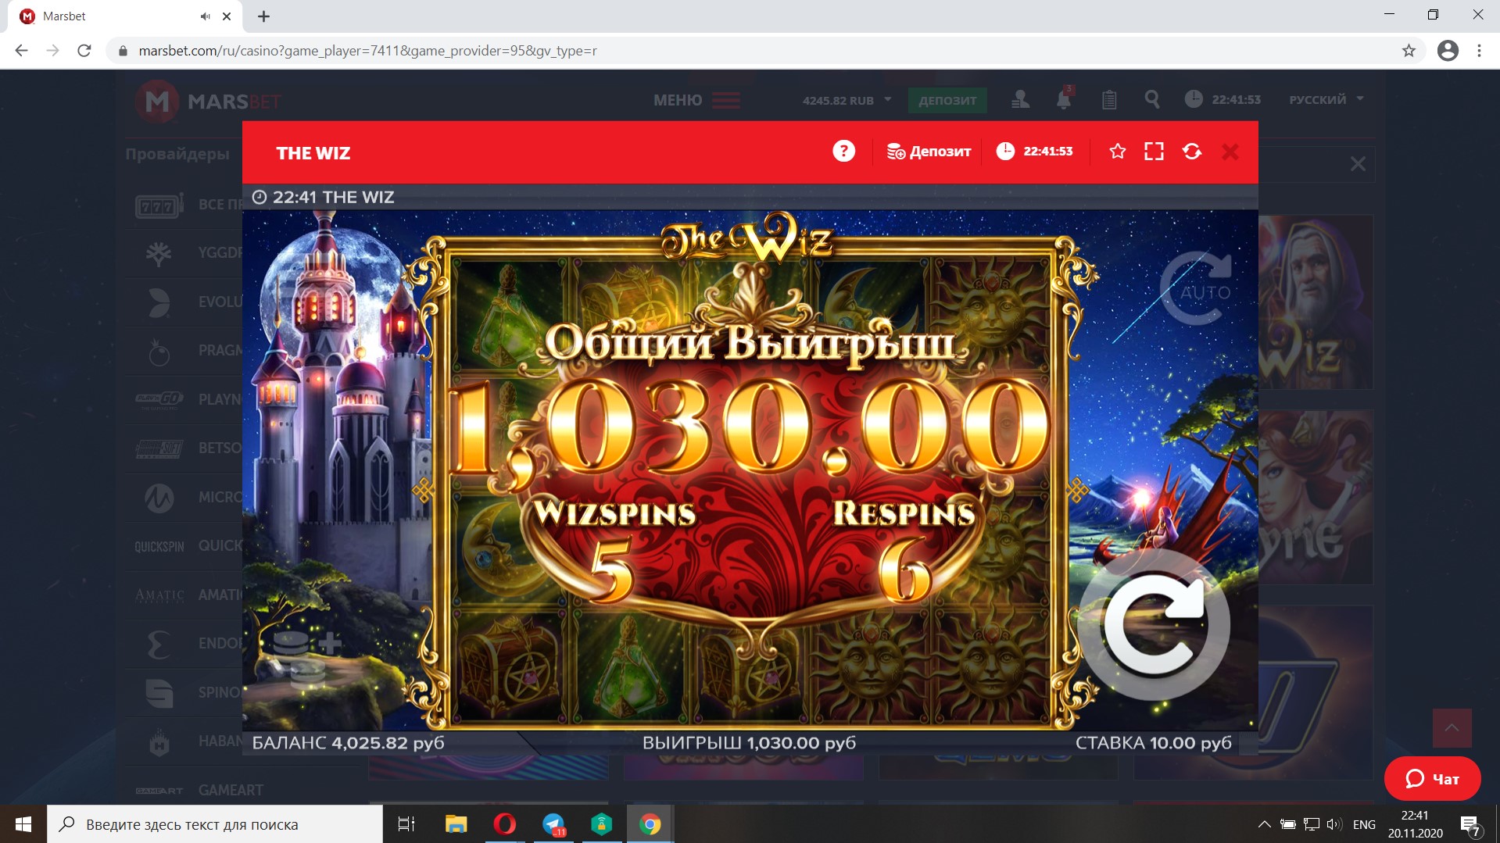
Task: Click the browser back arrow
Action: (21, 51)
